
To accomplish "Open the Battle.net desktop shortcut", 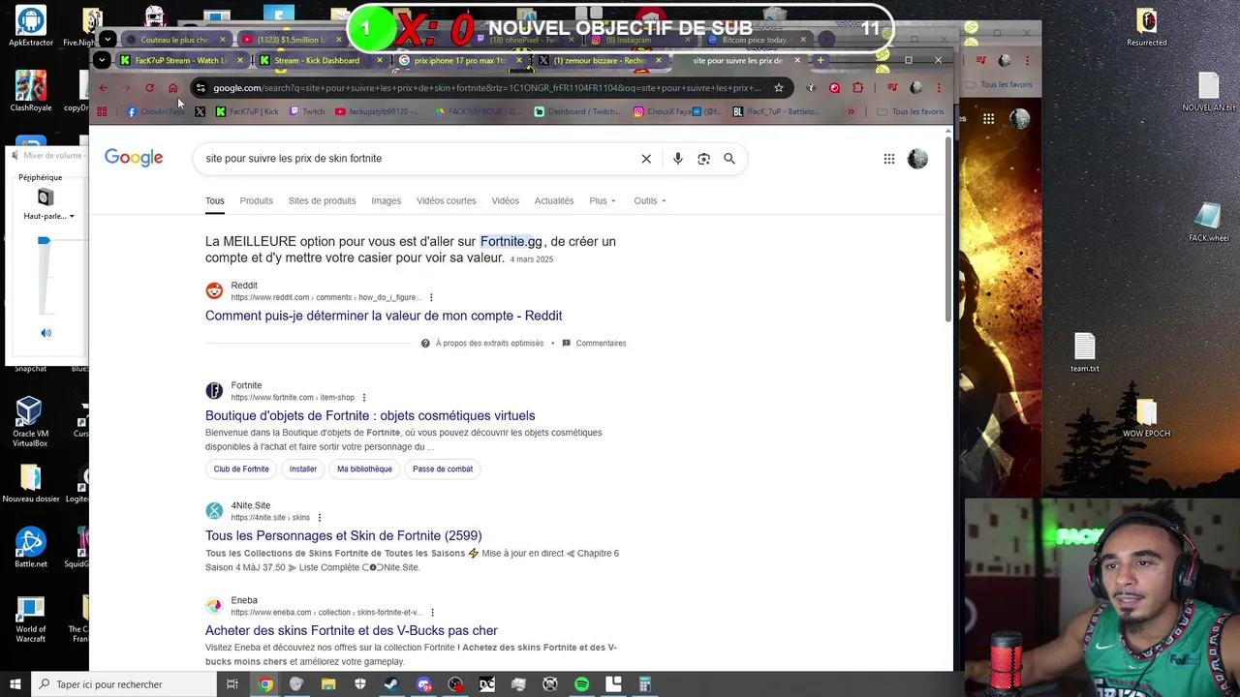I will pos(30,548).
